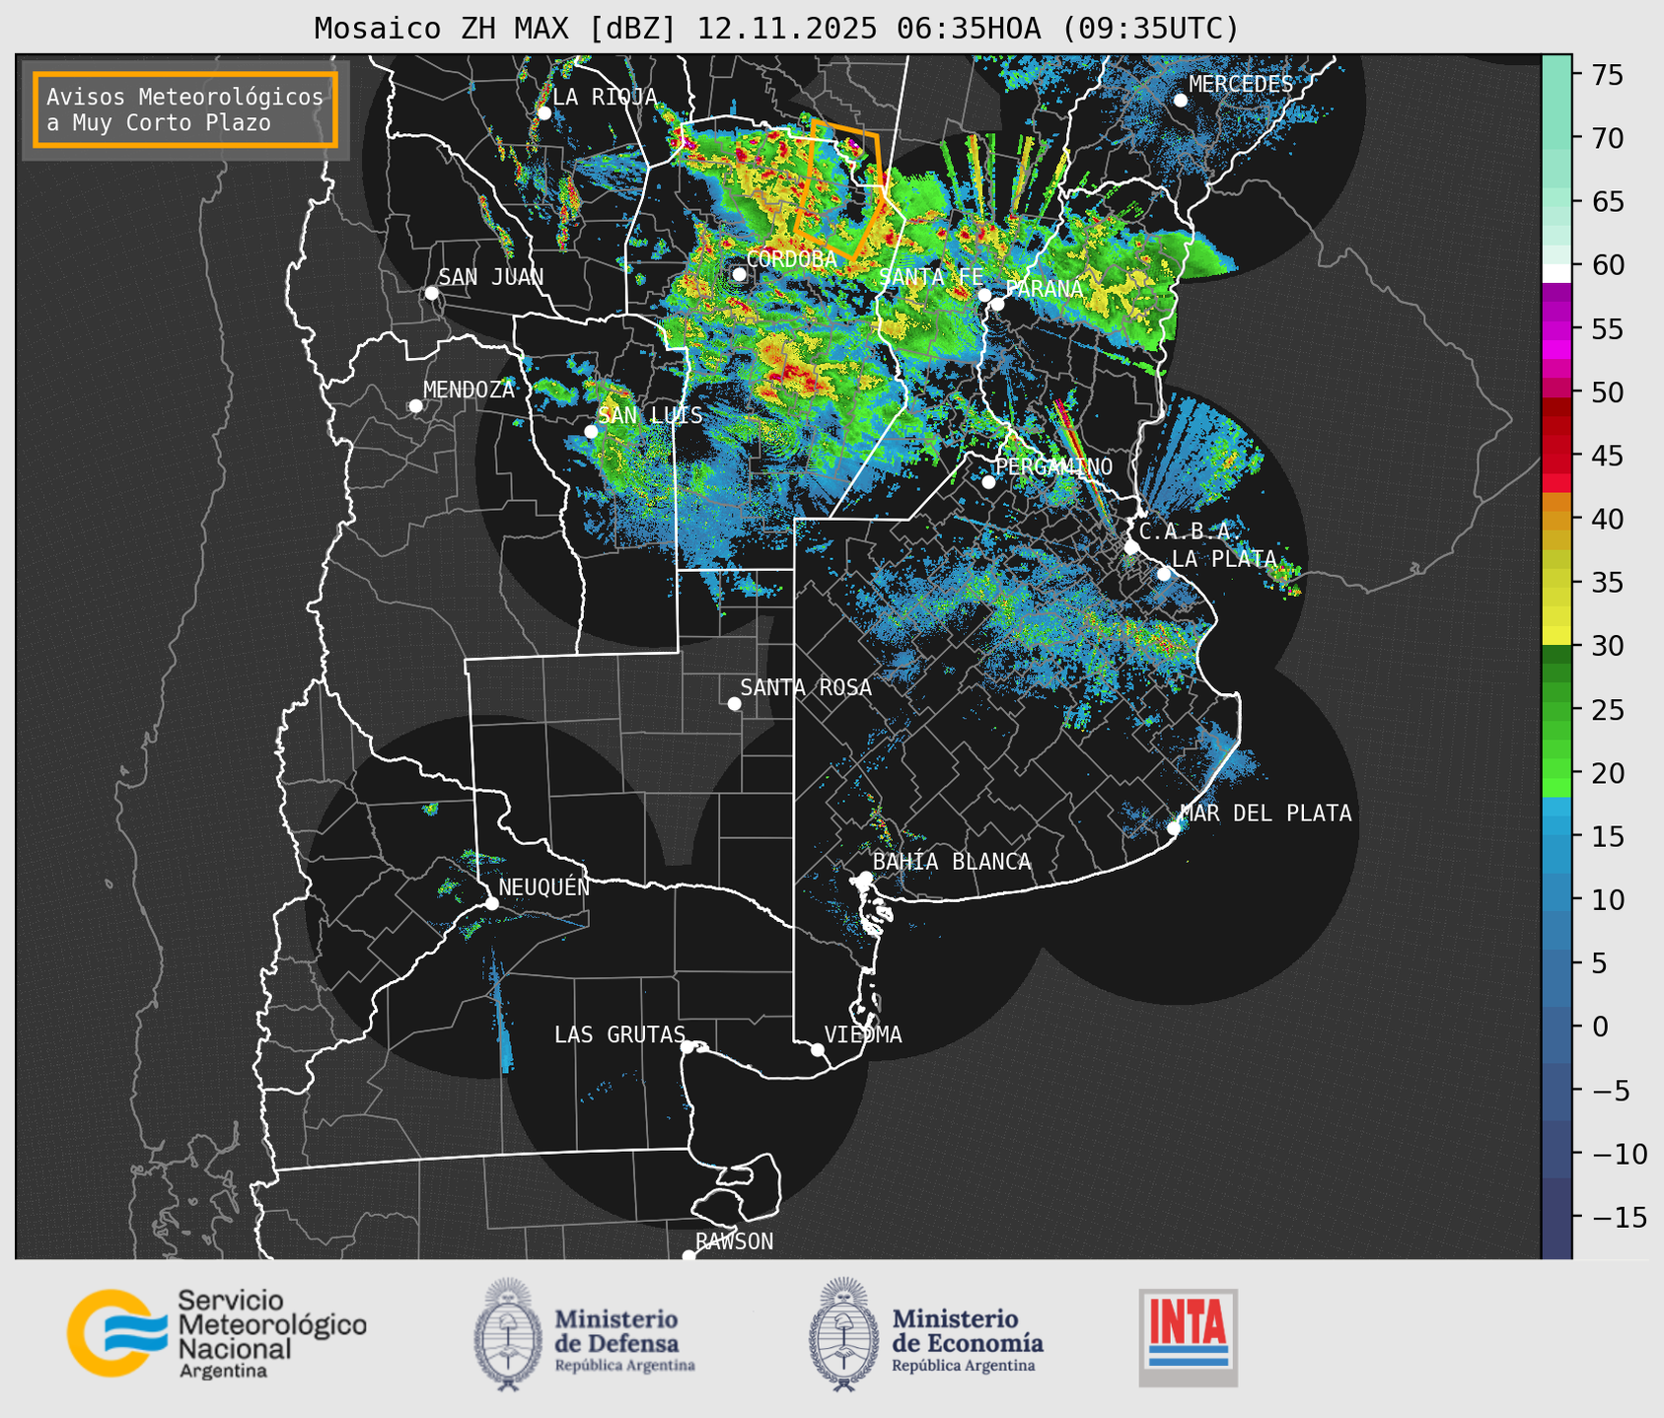Click the SANTA ROSA label text
1664x1418 pixels.
point(806,687)
